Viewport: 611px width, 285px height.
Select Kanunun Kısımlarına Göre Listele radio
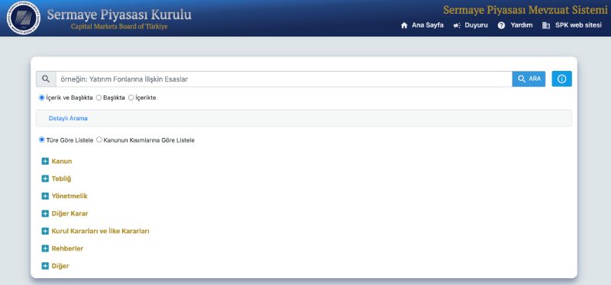(x=99, y=139)
